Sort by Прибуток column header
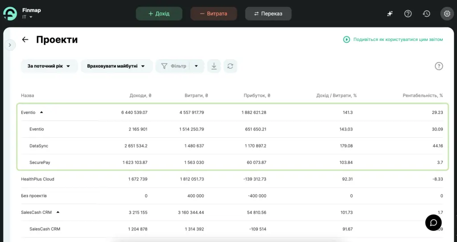 257,95
